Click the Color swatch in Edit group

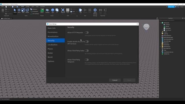pyautogui.click(x=68, y=10)
